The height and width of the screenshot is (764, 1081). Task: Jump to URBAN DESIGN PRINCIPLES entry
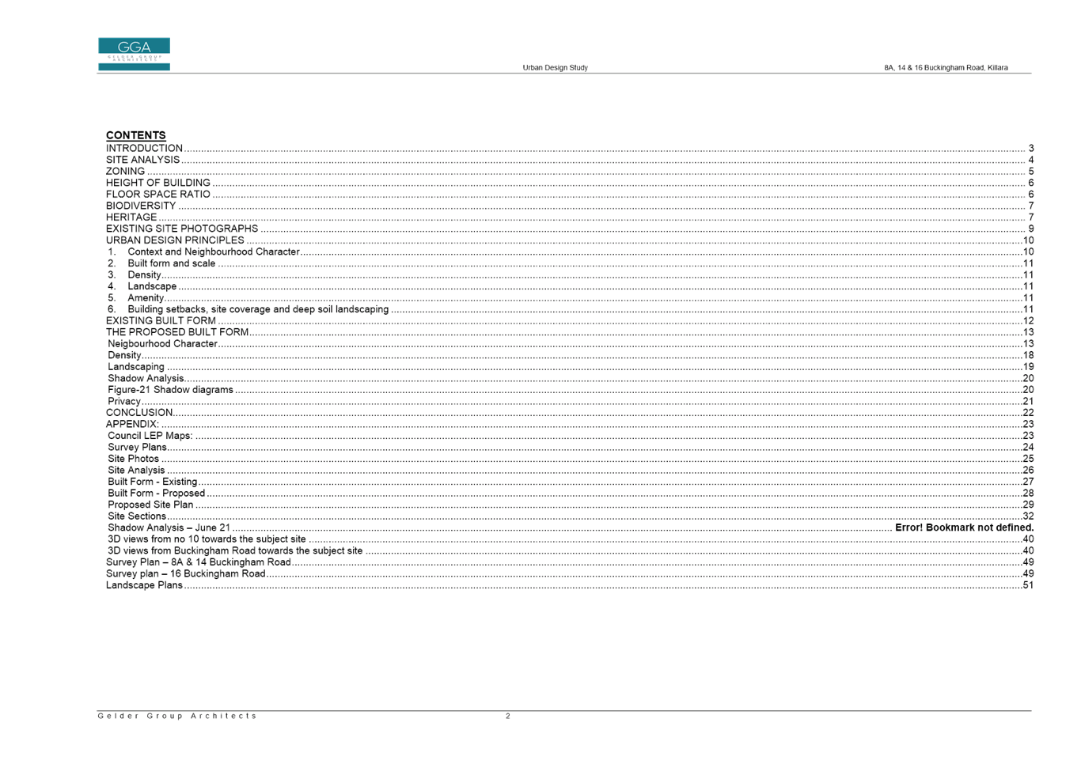pyautogui.click(x=175, y=240)
